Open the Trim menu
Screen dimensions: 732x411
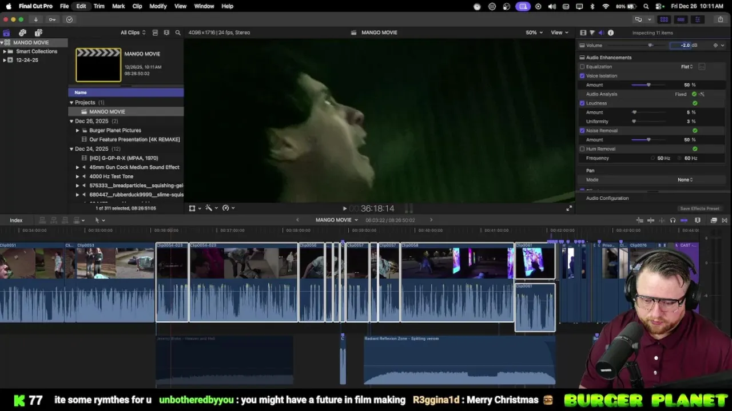click(99, 6)
